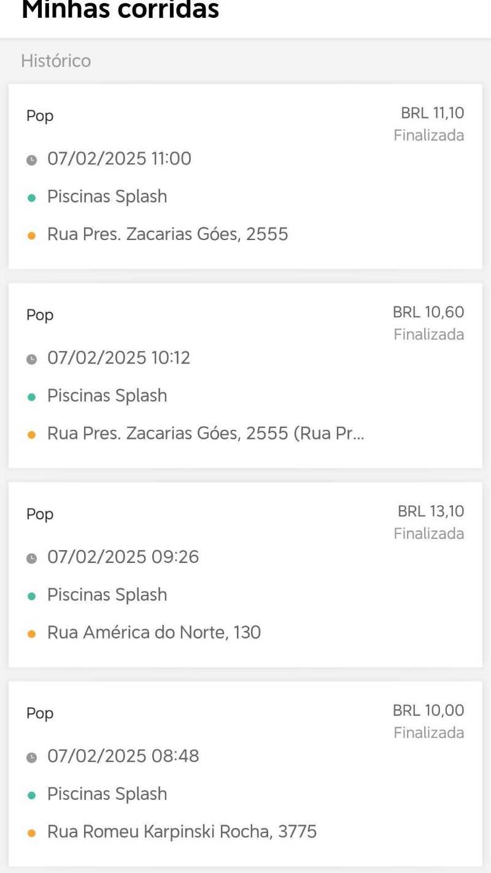Click orange dot beside Rua Romeu Karpinski Rocha
The width and height of the screenshot is (491, 873).
[32, 833]
